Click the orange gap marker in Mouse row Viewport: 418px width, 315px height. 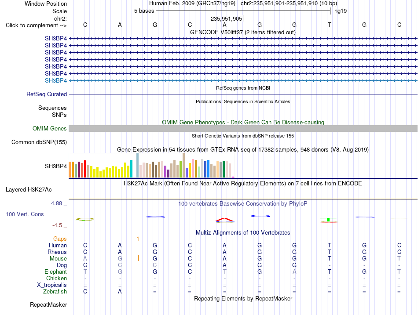(x=138, y=258)
